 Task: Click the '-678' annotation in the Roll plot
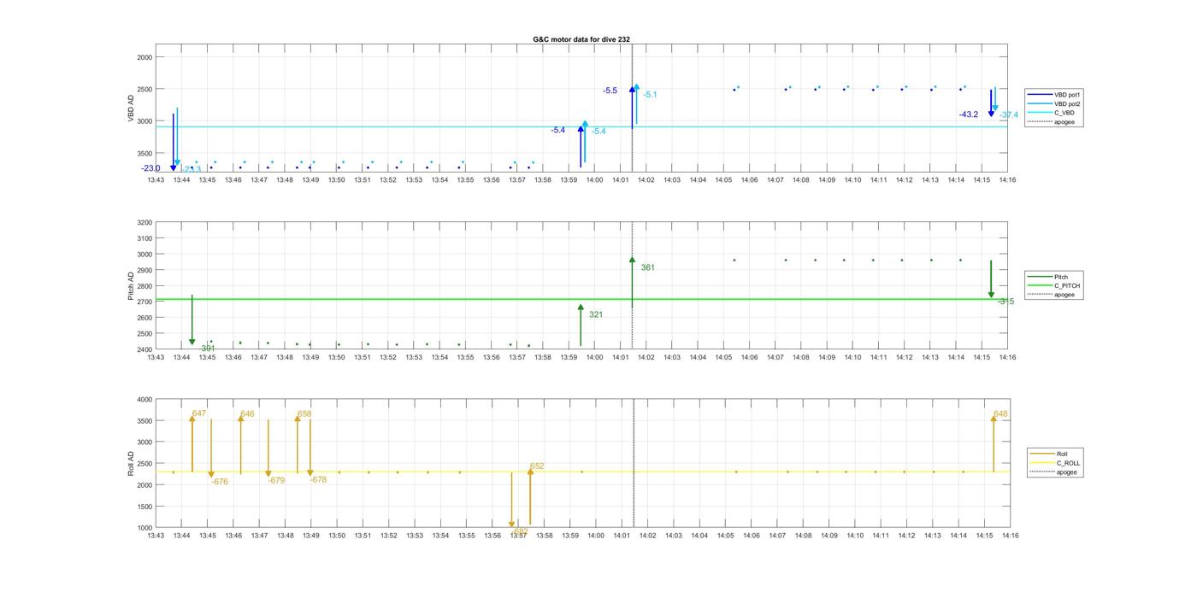click(318, 480)
